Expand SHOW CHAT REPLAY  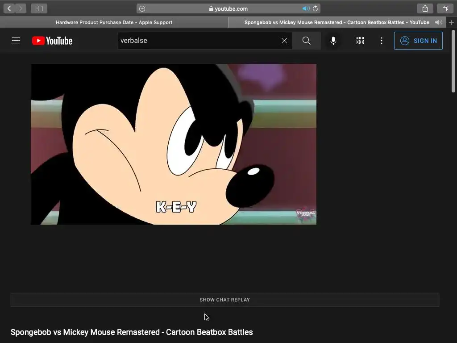(x=225, y=300)
